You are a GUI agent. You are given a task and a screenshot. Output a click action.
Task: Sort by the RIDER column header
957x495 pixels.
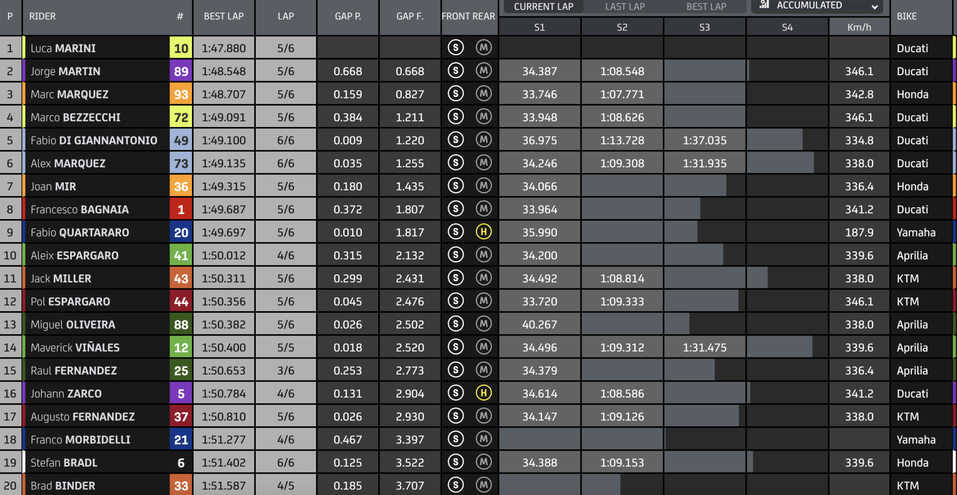point(42,16)
